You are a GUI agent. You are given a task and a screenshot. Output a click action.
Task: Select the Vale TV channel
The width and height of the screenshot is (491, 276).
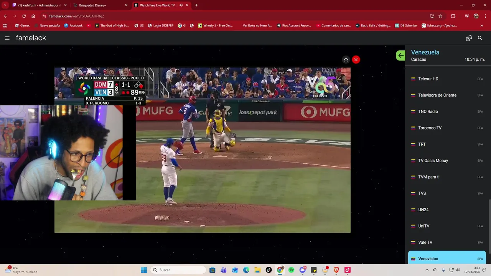pos(447,242)
